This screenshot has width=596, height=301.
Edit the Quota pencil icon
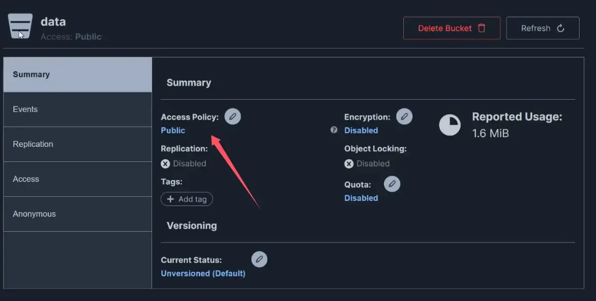click(x=392, y=184)
